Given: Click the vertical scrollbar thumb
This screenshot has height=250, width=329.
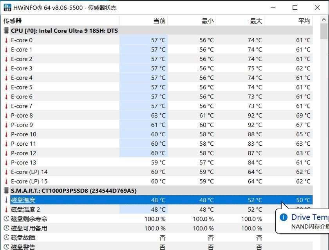Looking at the screenshot, I should (x=324, y=31).
